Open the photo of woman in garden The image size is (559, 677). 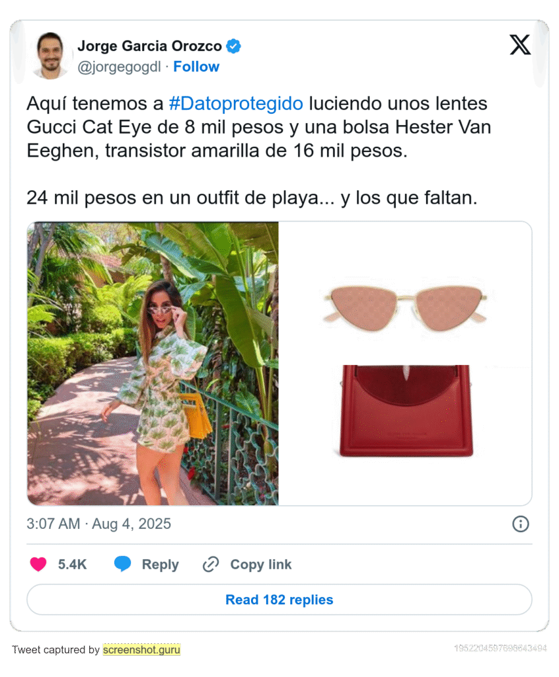pyautogui.click(x=153, y=364)
